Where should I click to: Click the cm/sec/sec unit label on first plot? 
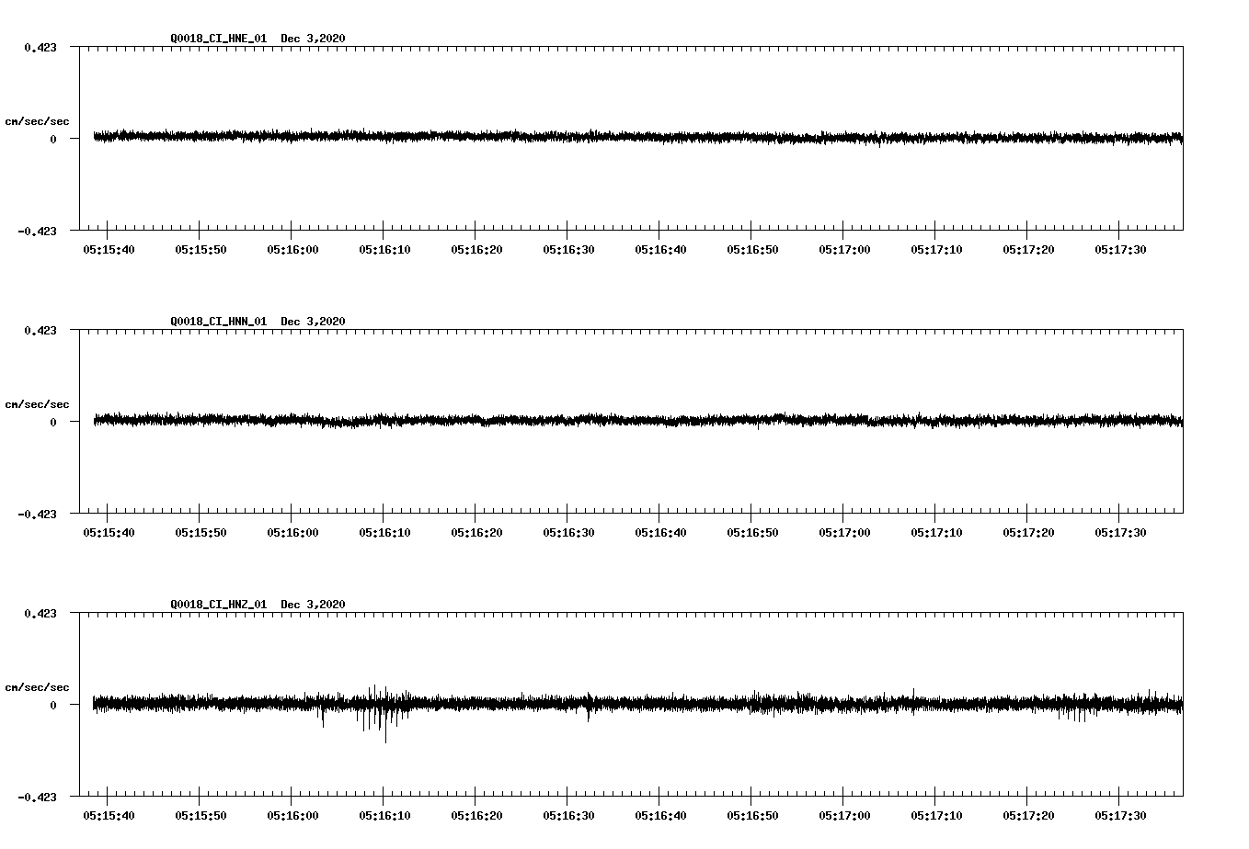click(38, 120)
